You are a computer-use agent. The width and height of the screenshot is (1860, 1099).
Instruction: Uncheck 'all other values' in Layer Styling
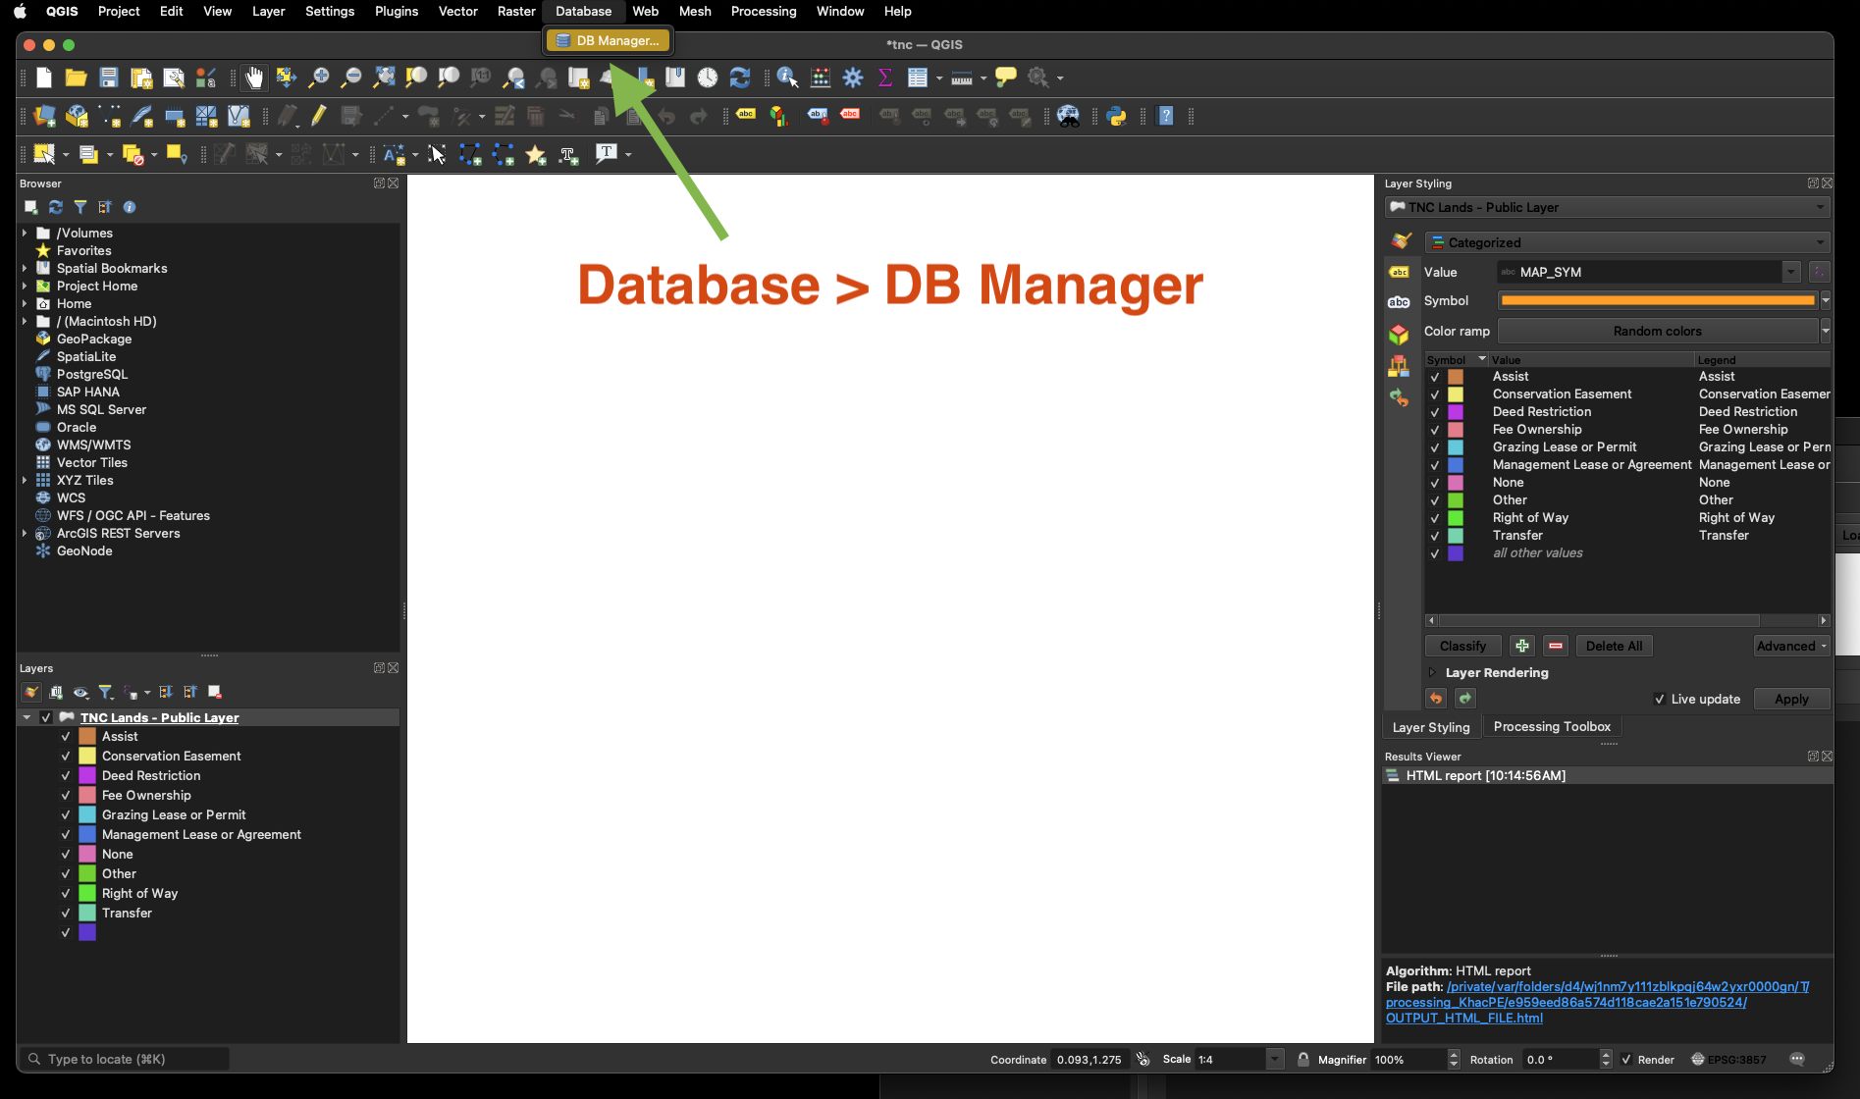point(1434,553)
